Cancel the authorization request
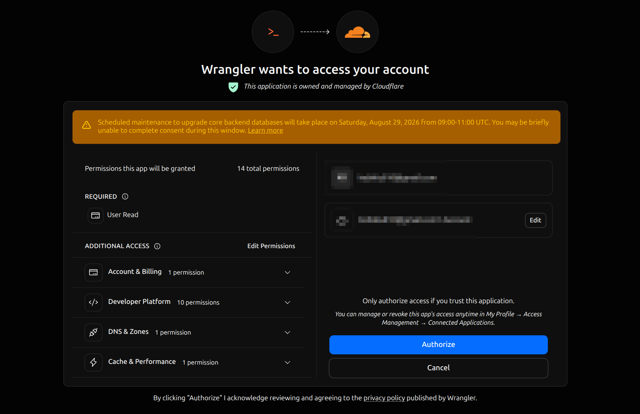This screenshot has width=640, height=414. 438,368
